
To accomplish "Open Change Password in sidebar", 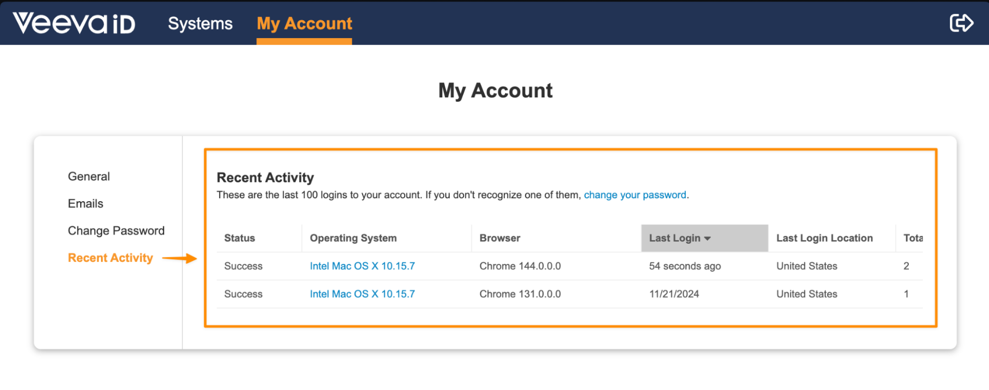I will [x=116, y=231].
